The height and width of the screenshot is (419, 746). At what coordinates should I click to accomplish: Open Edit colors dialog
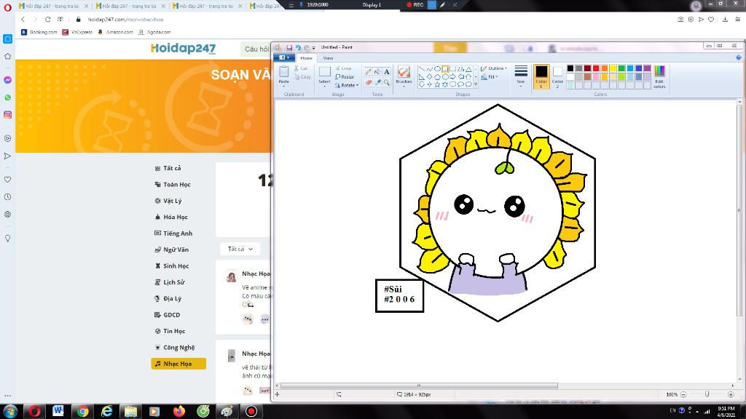pos(659,76)
